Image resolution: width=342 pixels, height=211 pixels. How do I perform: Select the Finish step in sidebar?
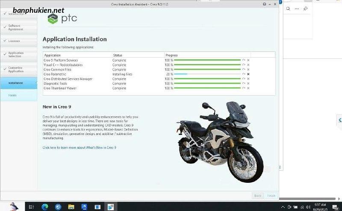pyautogui.click(x=13, y=95)
